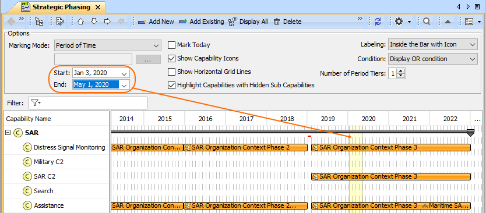The height and width of the screenshot is (213, 486).
Task: Click the Phase 2 bar in Distress Signal Monitoring row
Action: (246, 147)
